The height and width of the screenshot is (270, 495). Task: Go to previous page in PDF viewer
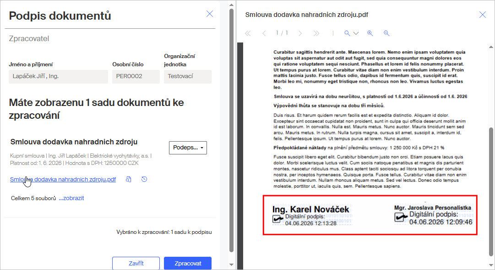264,33
